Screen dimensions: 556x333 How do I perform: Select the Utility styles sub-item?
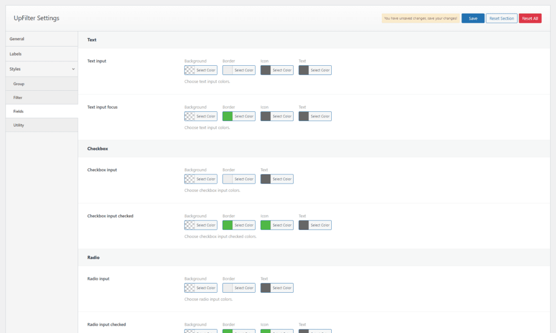(42, 125)
